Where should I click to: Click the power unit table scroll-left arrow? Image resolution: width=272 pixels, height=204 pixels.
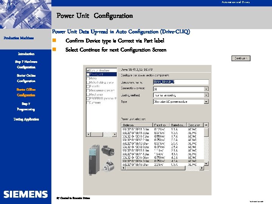[123, 168]
